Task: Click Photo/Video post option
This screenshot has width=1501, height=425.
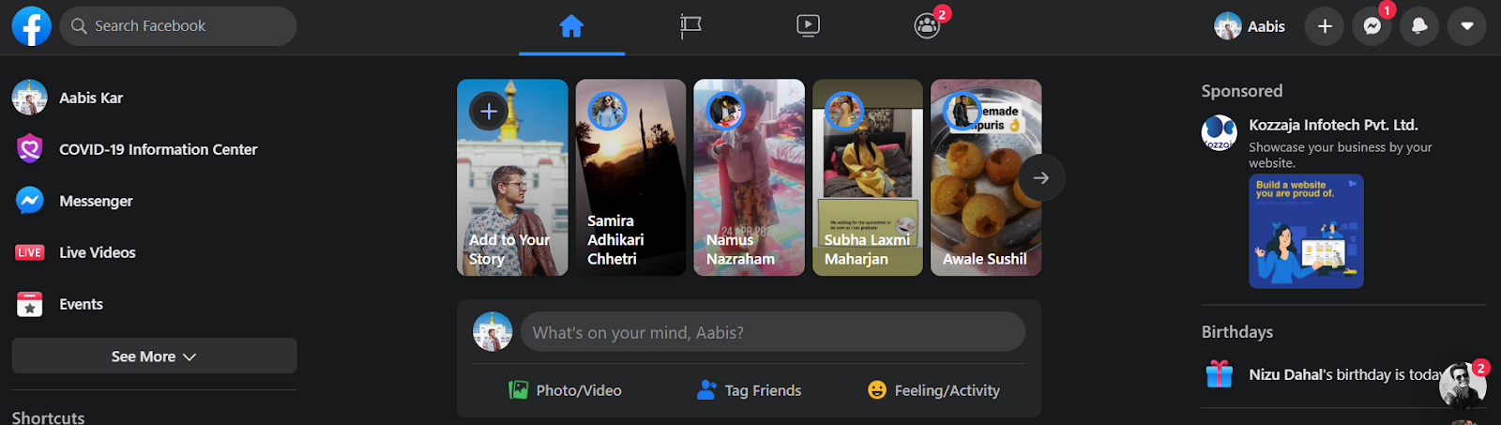Action: 565,390
